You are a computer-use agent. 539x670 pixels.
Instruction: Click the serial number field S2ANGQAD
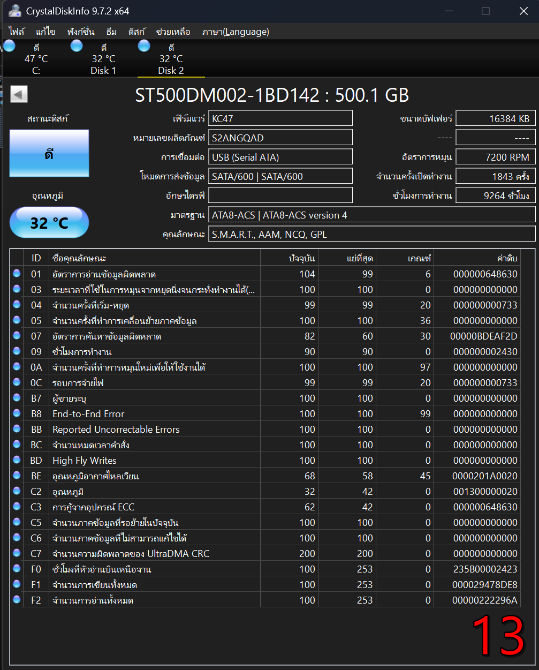[280, 138]
